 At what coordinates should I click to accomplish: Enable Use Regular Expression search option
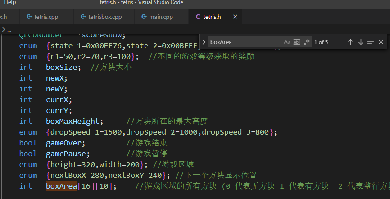(307, 42)
